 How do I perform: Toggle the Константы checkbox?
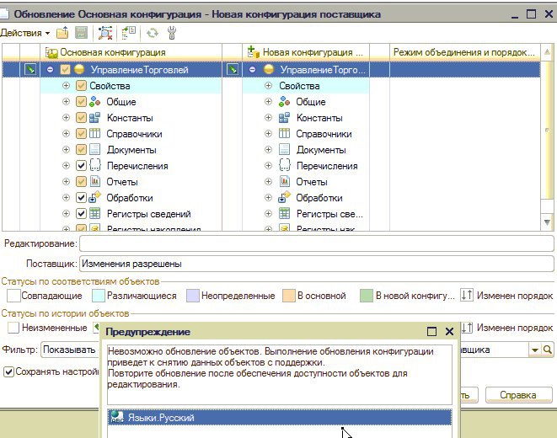click(x=81, y=118)
